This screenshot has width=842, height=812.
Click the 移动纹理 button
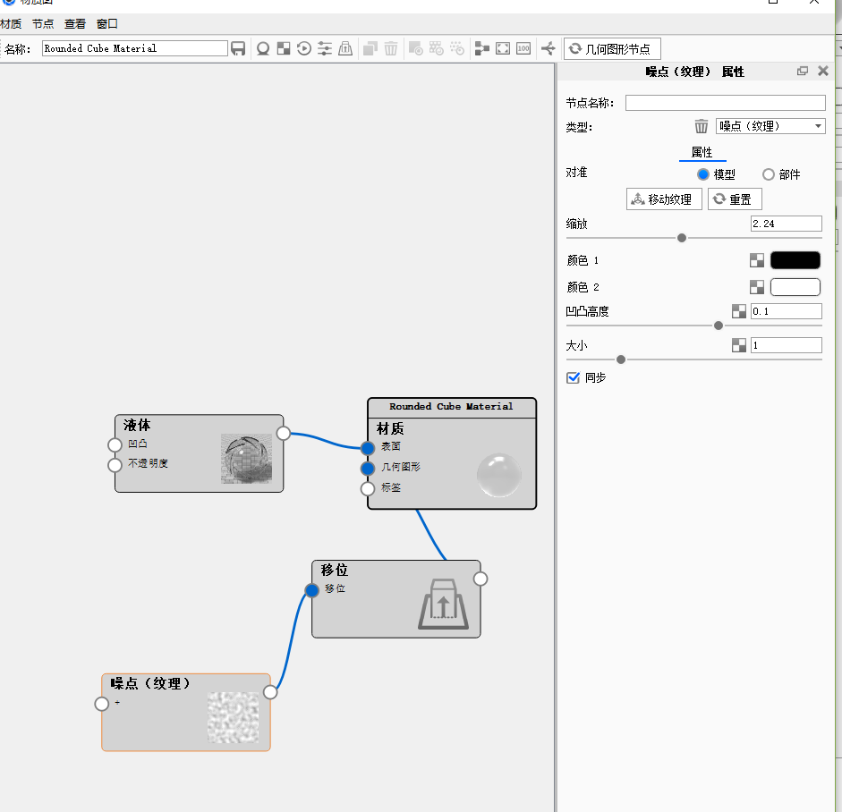[664, 199]
